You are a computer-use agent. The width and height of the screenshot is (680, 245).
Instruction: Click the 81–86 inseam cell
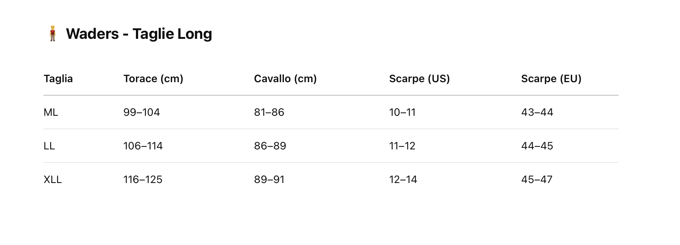tap(269, 112)
